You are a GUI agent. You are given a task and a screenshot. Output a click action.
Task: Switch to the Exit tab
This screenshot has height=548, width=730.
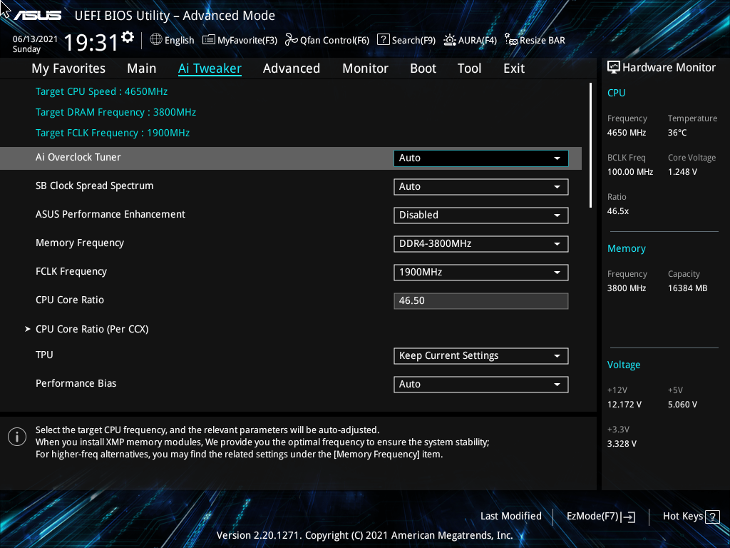514,68
